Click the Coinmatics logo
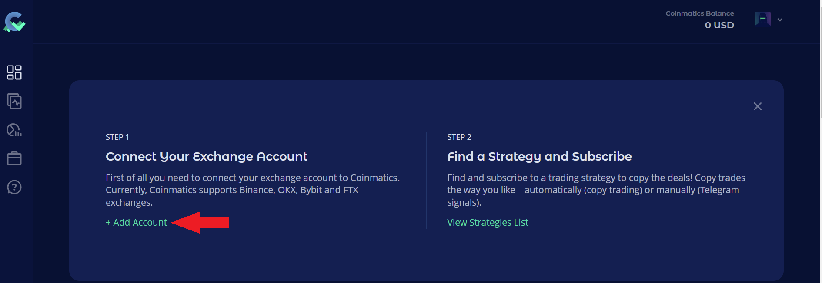The height and width of the screenshot is (283, 822). [x=14, y=22]
